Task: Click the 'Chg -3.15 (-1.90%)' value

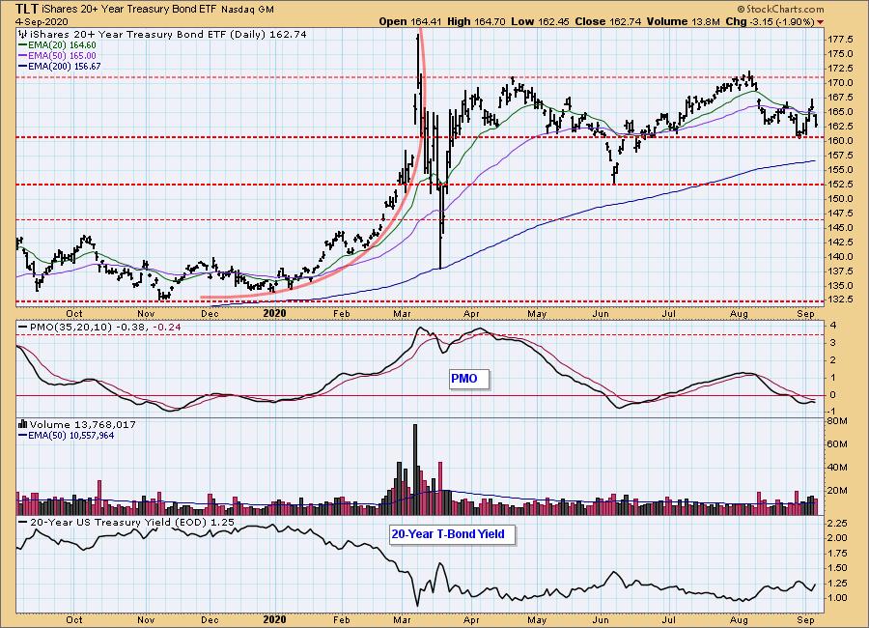Action: [770, 21]
